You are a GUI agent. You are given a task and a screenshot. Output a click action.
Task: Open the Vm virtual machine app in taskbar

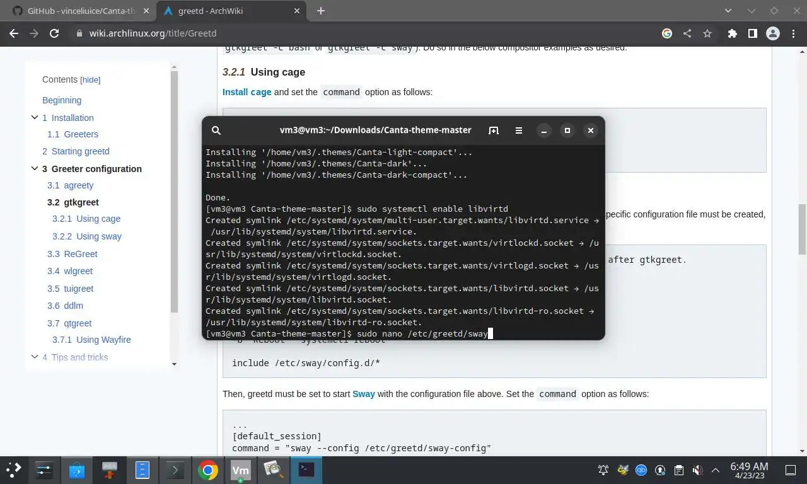pos(241,470)
